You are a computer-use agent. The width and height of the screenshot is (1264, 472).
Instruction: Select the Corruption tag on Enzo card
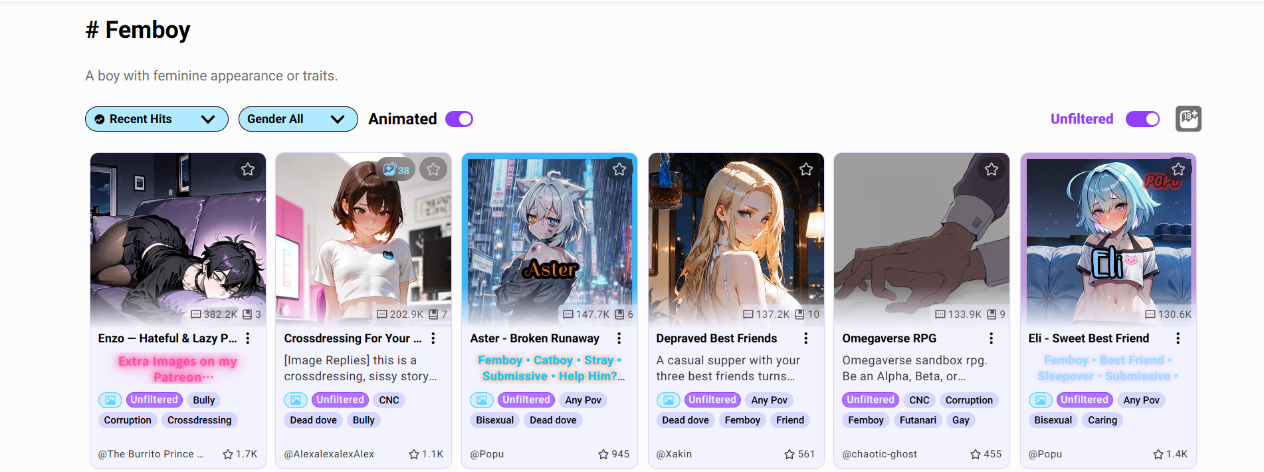click(128, 420)
